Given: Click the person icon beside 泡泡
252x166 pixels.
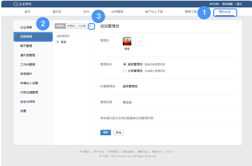Looking at the screenshot, I should tap(58, 42).
